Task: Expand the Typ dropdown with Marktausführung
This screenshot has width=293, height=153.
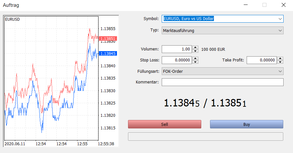Action: (223, 30)
